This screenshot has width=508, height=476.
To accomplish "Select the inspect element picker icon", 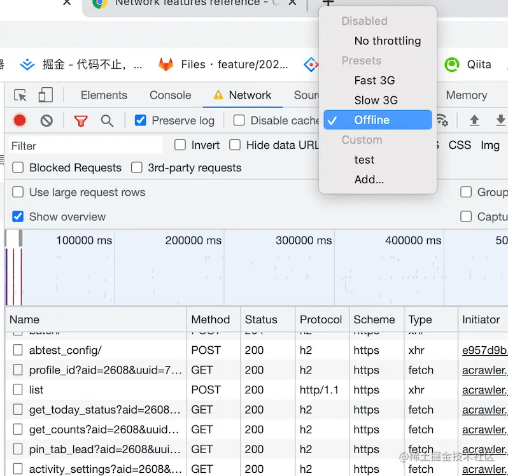I will tap(20, 95).
